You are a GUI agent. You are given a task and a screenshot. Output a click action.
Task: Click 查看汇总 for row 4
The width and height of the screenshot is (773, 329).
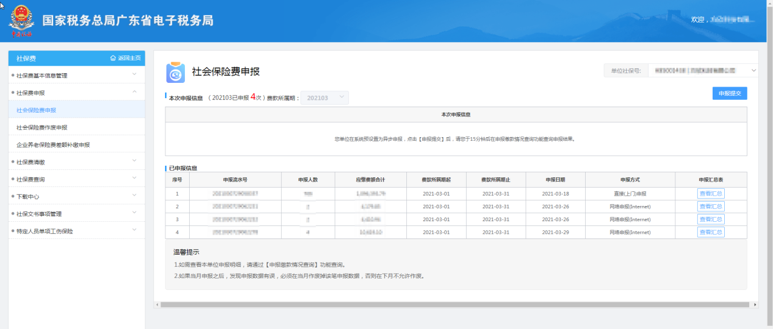coord(711,232)
